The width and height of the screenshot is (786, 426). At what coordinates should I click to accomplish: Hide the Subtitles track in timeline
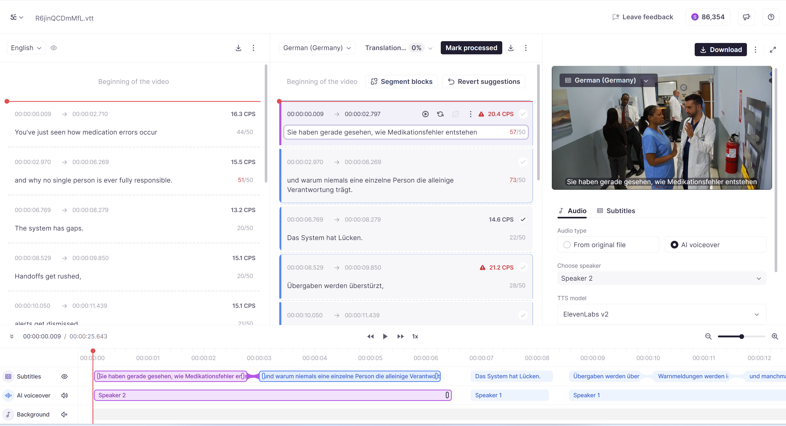64,377
